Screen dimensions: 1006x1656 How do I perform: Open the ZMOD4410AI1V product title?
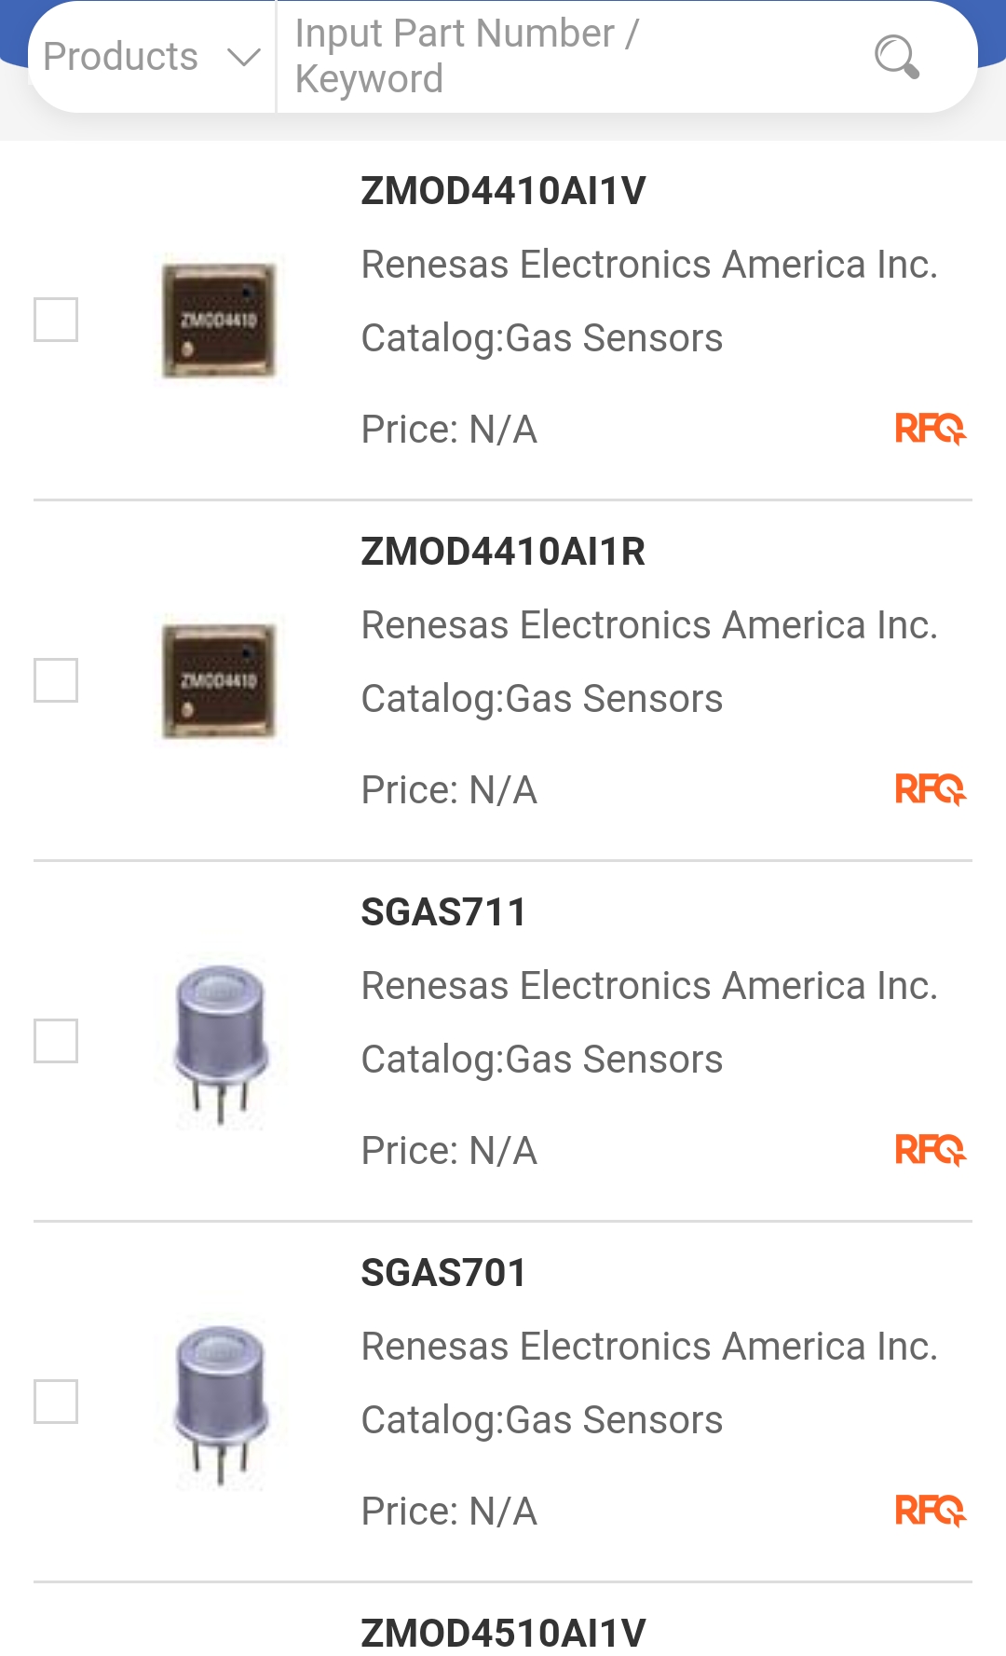pyautogui.click(x=503, y=191)
